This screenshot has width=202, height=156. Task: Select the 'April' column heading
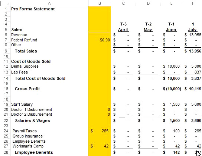click(x=123, y=30)
